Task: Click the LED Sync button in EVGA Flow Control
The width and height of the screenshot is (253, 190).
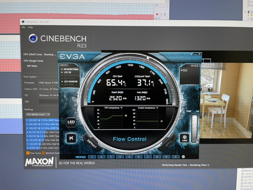Action: [71, 122]
